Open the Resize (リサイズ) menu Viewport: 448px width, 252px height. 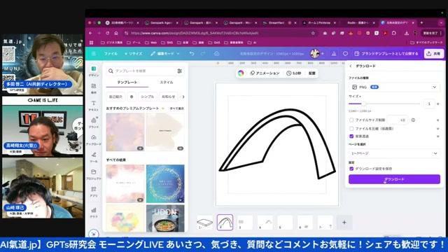tap(134, 54)
